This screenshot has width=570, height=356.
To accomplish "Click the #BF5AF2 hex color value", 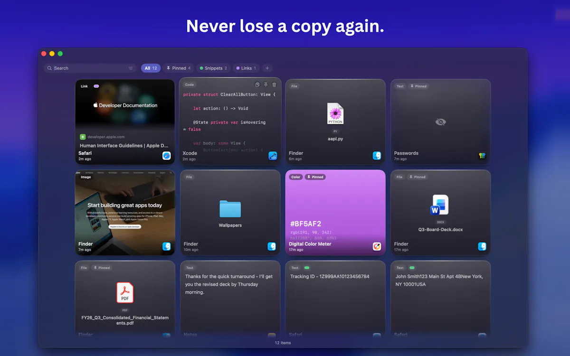I will [306, 224].
